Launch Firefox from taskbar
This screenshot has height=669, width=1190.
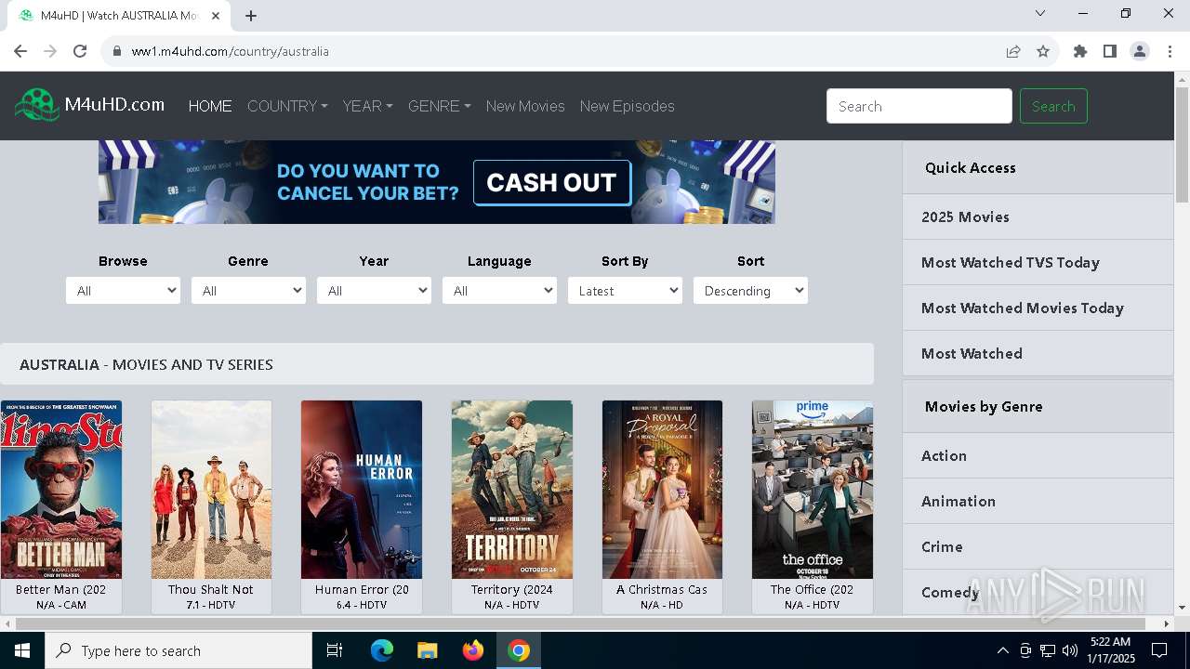[x=473, y=650]
